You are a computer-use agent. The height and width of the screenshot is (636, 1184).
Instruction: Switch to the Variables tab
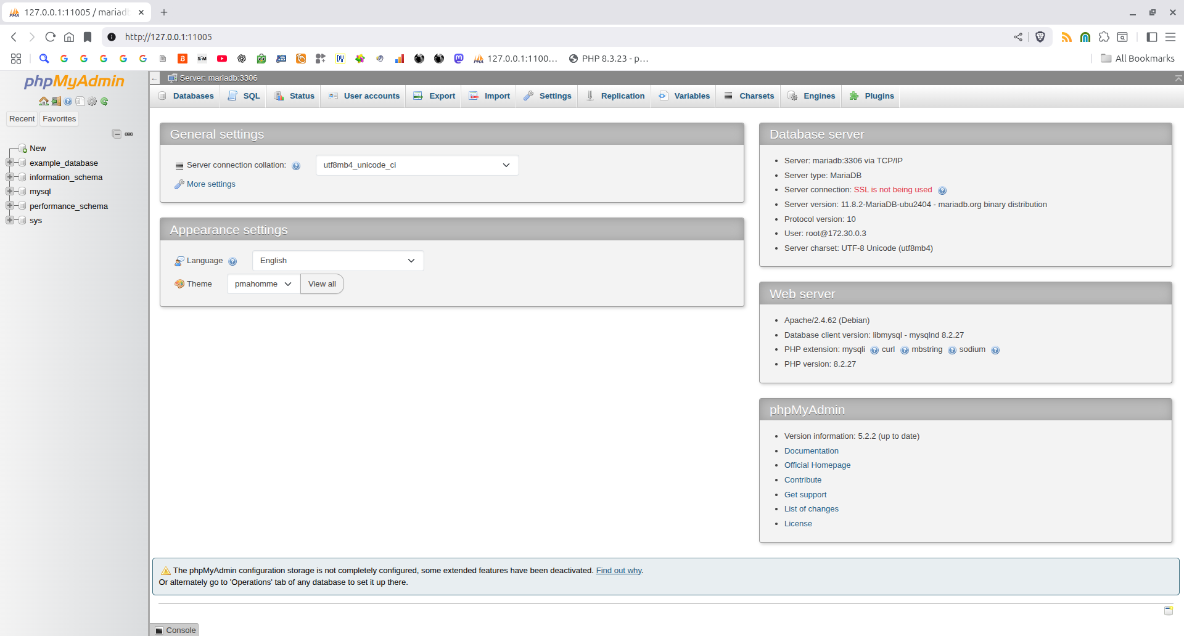tap(684, 96)
